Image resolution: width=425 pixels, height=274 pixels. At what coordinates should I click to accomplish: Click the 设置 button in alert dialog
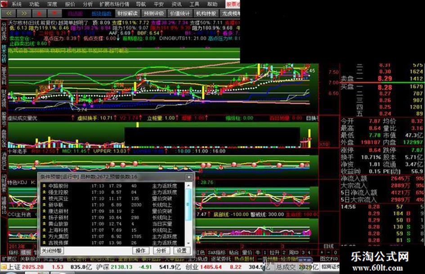(x=181, y=251)
